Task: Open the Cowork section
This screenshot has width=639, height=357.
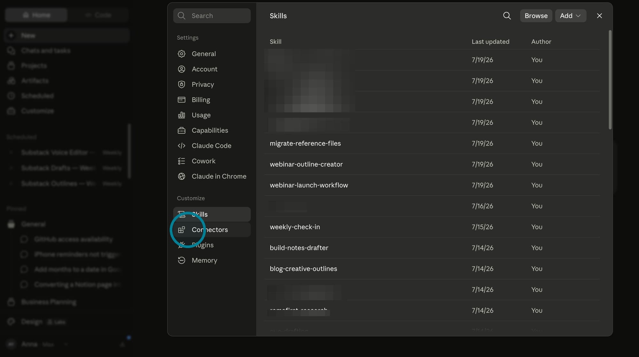Action: [x=212, y=161]
